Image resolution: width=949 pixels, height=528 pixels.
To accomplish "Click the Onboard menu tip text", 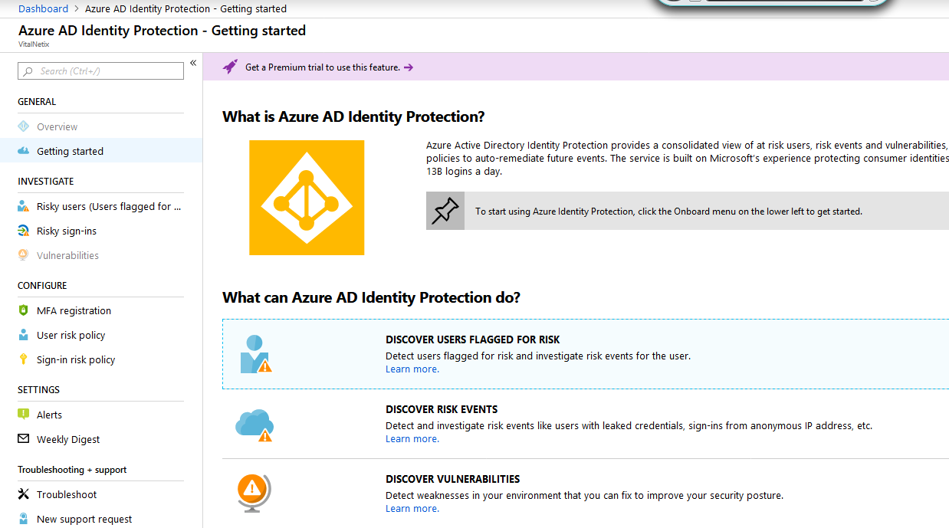I will point(668,212).
